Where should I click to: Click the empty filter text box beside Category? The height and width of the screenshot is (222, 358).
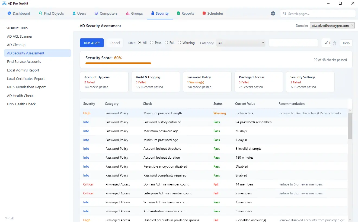[x=293, y=43]
